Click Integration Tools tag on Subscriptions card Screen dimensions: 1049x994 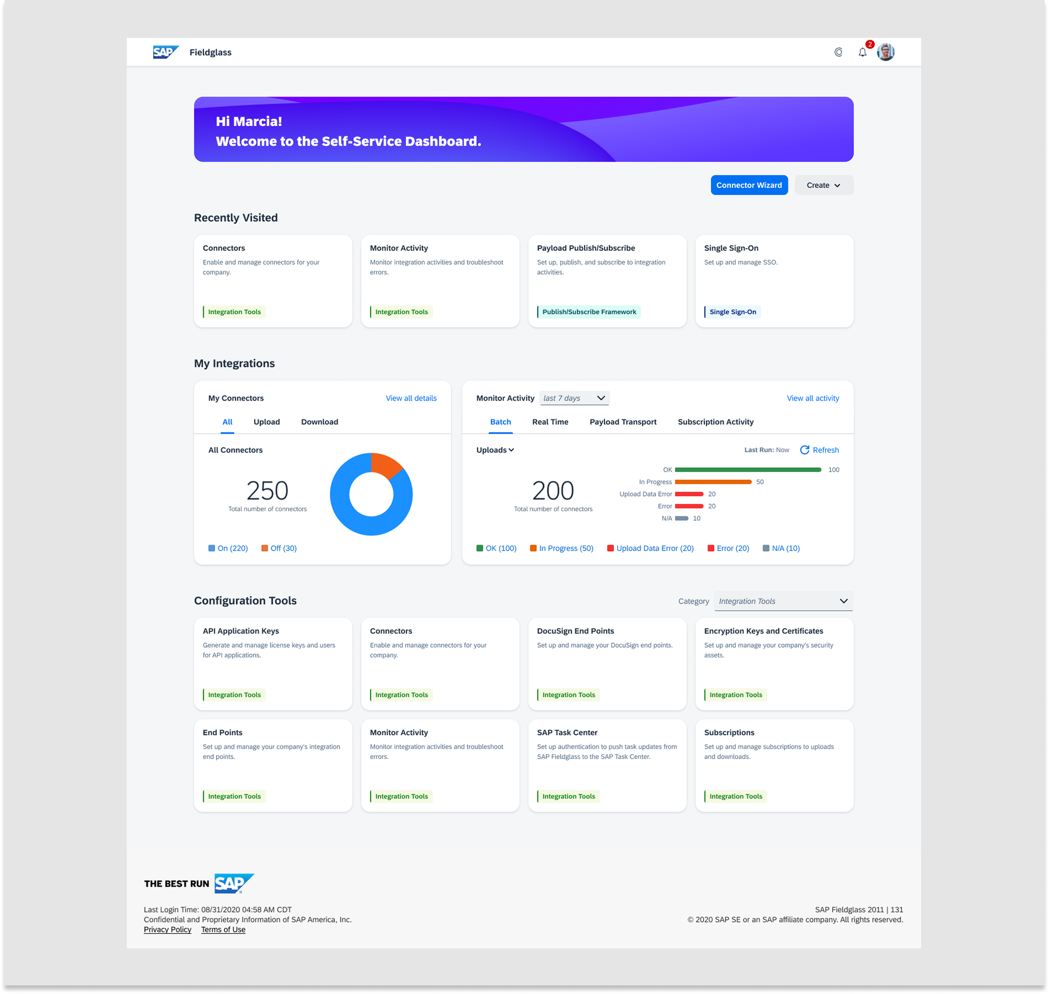735,797
